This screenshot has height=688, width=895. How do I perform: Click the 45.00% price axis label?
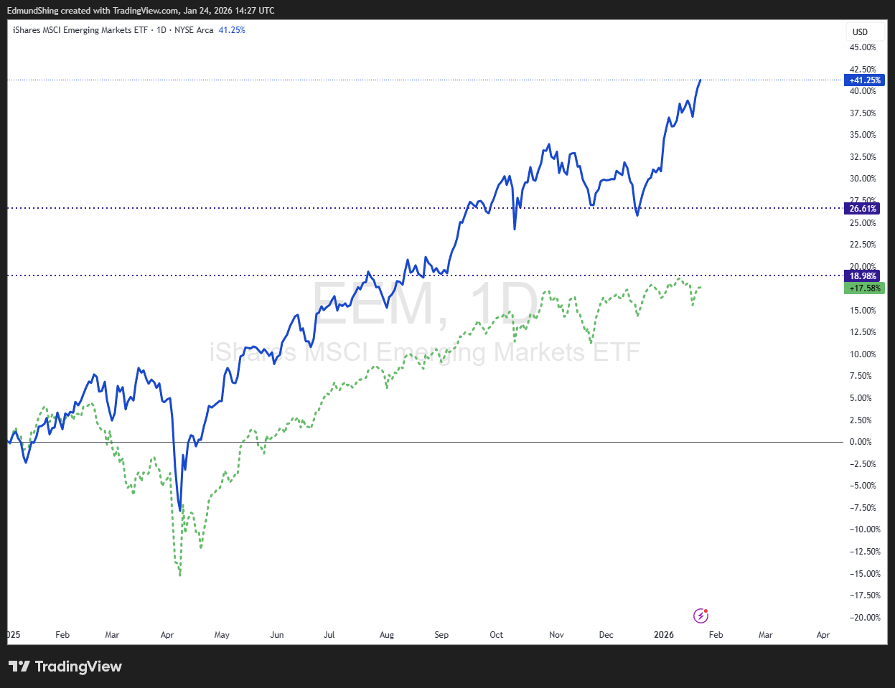(x=863, y=47)
